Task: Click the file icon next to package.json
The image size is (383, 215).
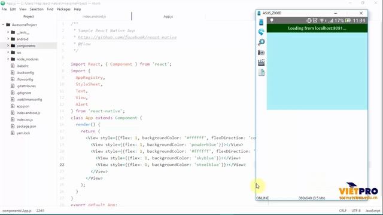Action: tap(13, 126)
